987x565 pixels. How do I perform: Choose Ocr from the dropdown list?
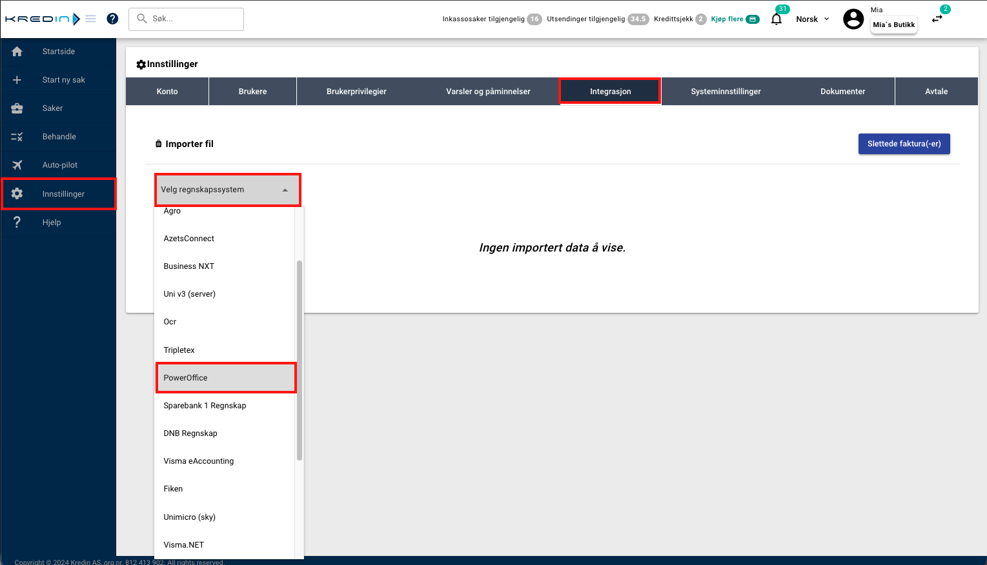225,322
